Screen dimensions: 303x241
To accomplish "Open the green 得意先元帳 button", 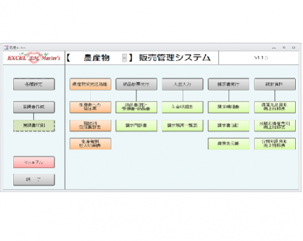I will click(228, 144).
